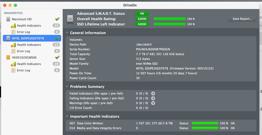The image size is (262, 135).
Task: Click the 0 badge for Macintosh HD Error Log
Action: [57, 32]
